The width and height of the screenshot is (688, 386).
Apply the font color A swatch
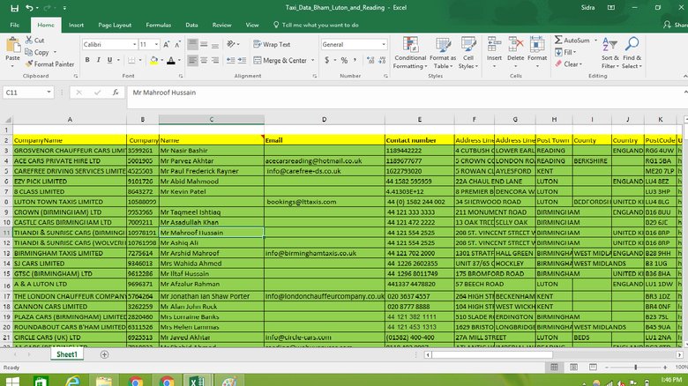tap(171, 60)
